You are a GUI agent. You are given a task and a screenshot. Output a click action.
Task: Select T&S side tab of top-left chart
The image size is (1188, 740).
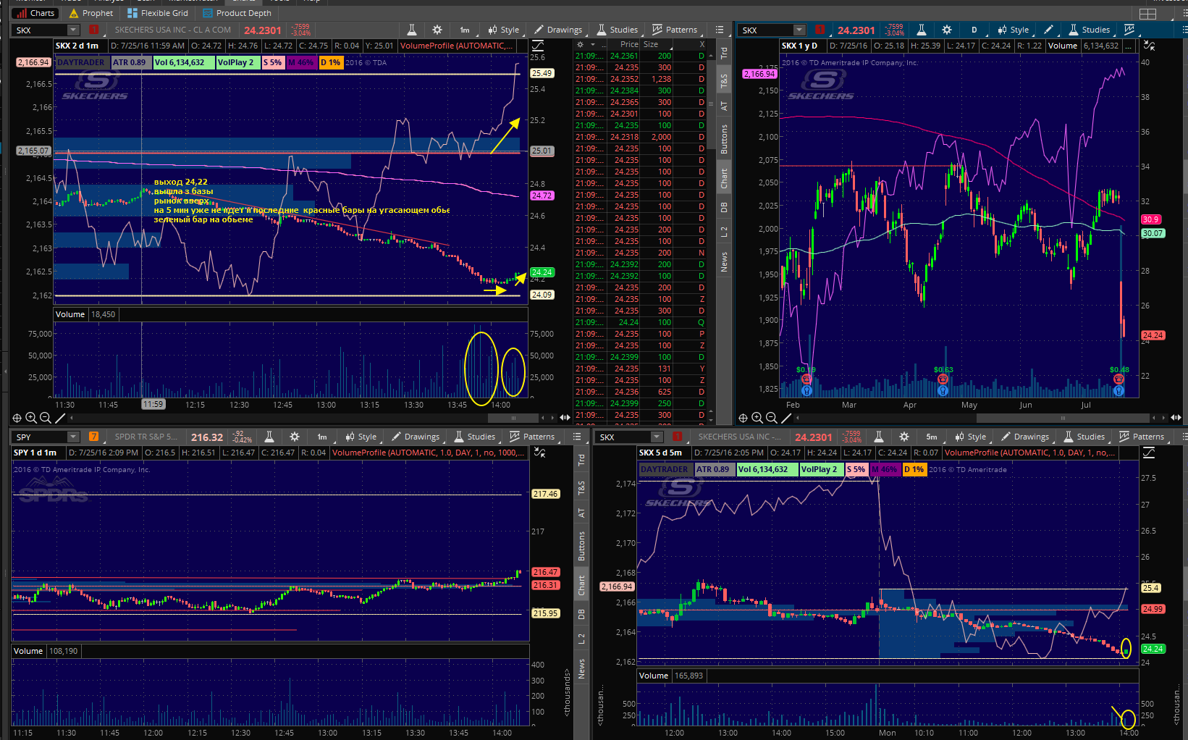724,80
